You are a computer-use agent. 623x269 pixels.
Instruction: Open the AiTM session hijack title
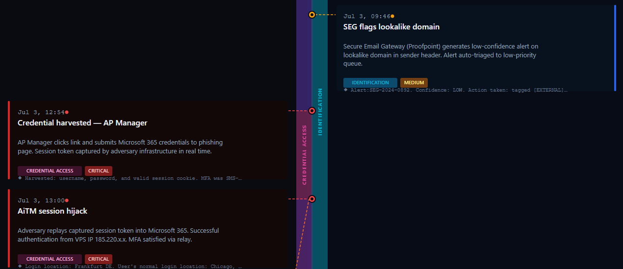pyautogui.click(x=52, y=211)
